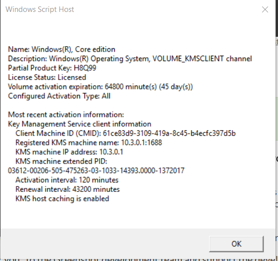This screenshot has width=278, height=261.
Task: Click 'Key Management Service client information' line
Action: pyautogui.click(x=79, y=124)
